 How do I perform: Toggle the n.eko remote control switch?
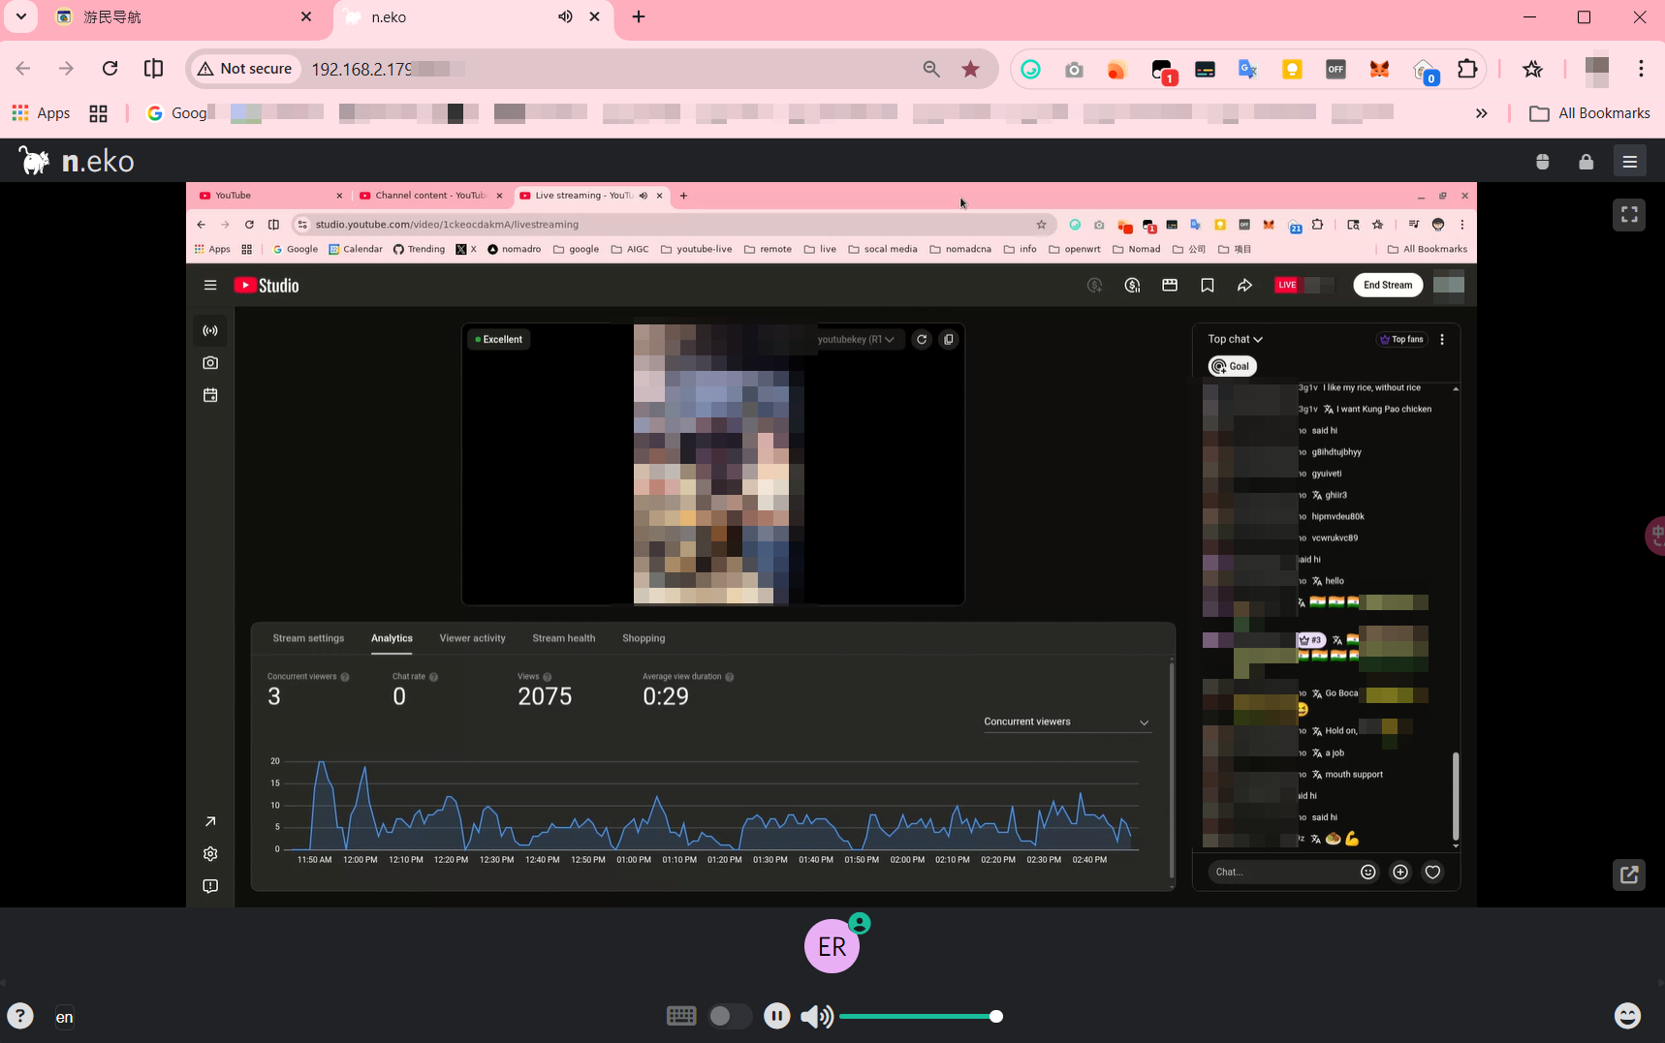[729, 1016]
